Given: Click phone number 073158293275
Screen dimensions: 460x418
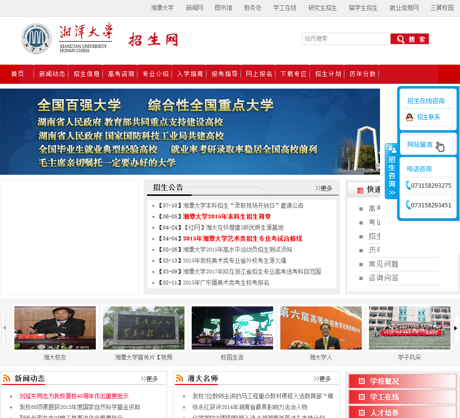Looking at the screenshot, I should 431,186.
